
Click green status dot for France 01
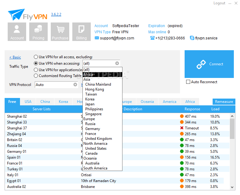182,163
